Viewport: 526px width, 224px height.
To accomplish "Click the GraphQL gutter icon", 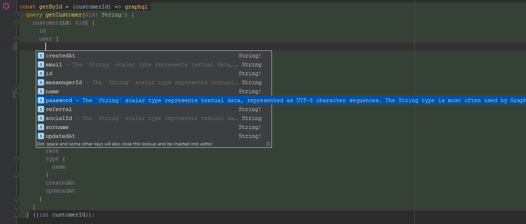I will coord(7,7).
